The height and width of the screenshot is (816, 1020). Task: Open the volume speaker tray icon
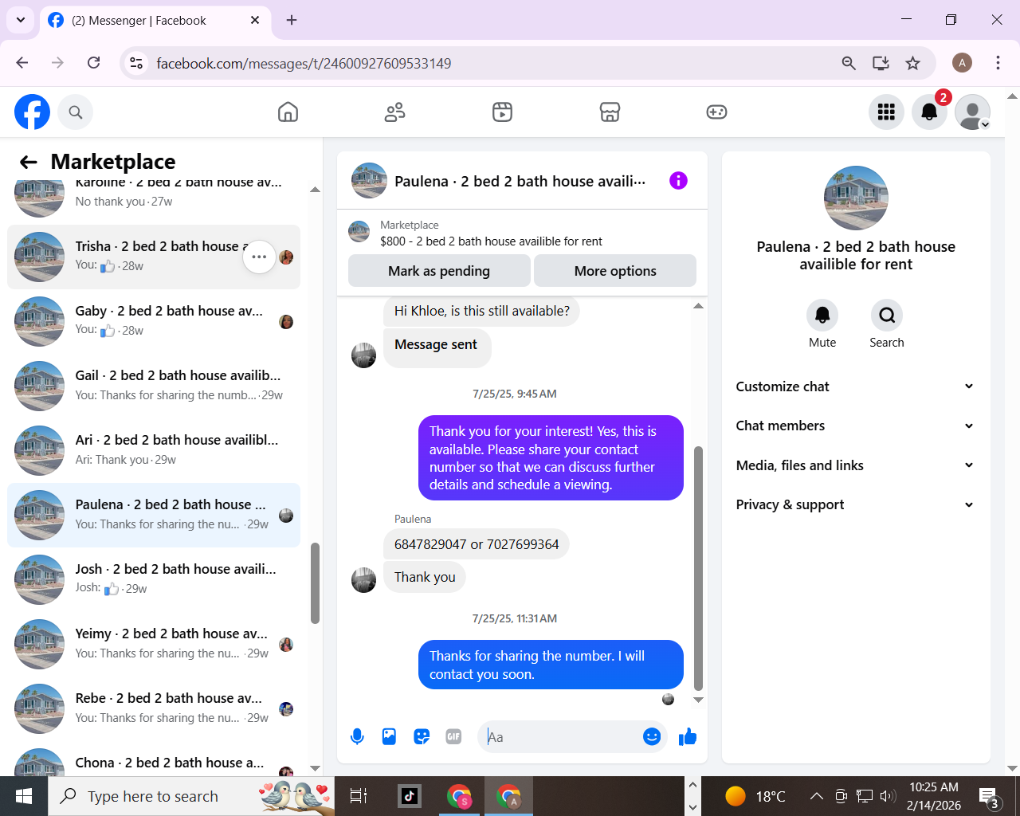tap(888, 796)
